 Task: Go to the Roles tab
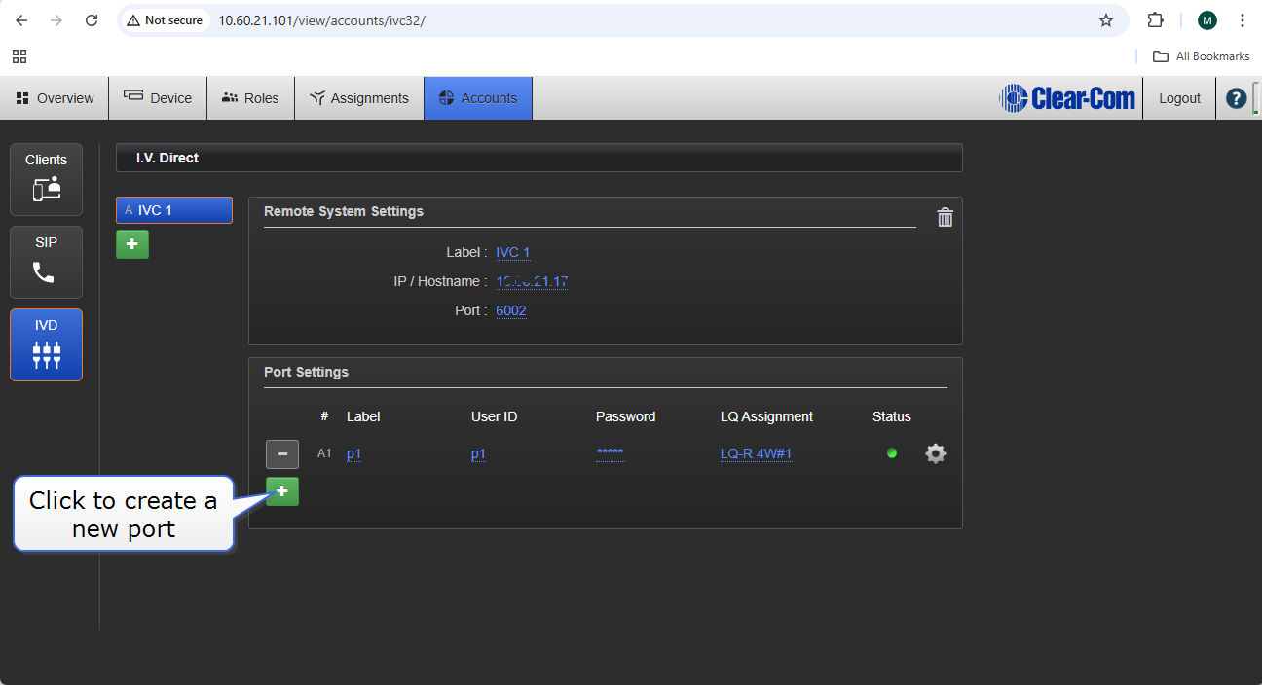(x=250, y=98)
